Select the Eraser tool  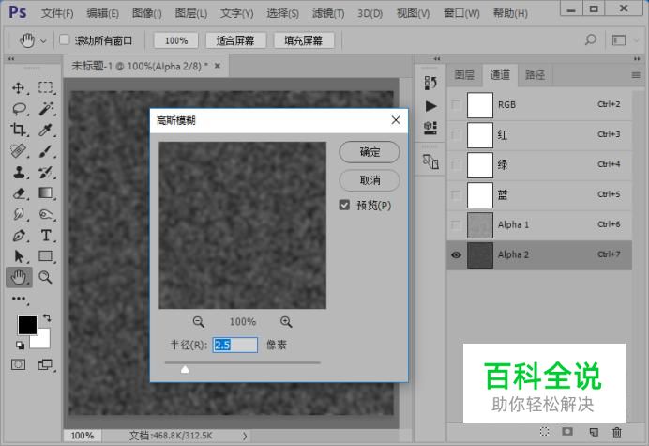pyautogui.click(x=19, y=193)
